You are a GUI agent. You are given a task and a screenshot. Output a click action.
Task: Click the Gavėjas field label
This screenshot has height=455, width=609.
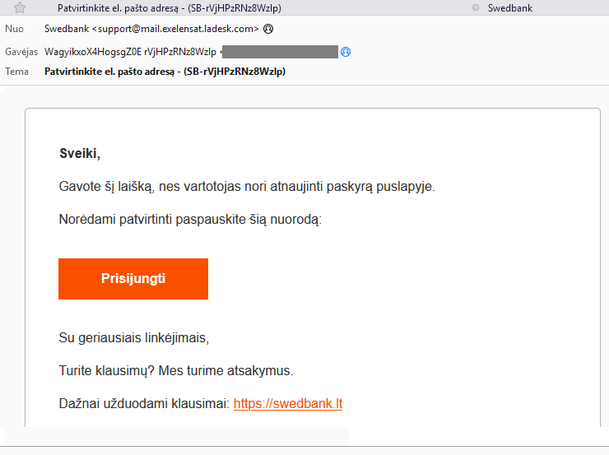click(x=21, y=52)
